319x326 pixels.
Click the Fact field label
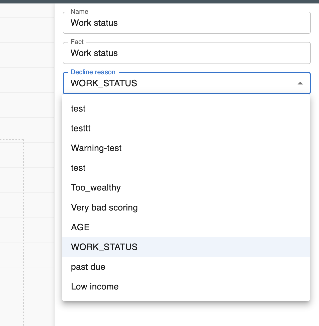pyautogui.click(x=77, y=42)
